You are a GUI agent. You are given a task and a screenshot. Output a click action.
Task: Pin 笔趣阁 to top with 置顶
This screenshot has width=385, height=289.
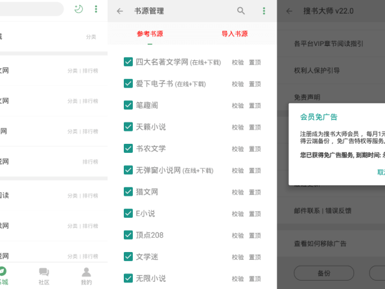(x=255, y=106)
